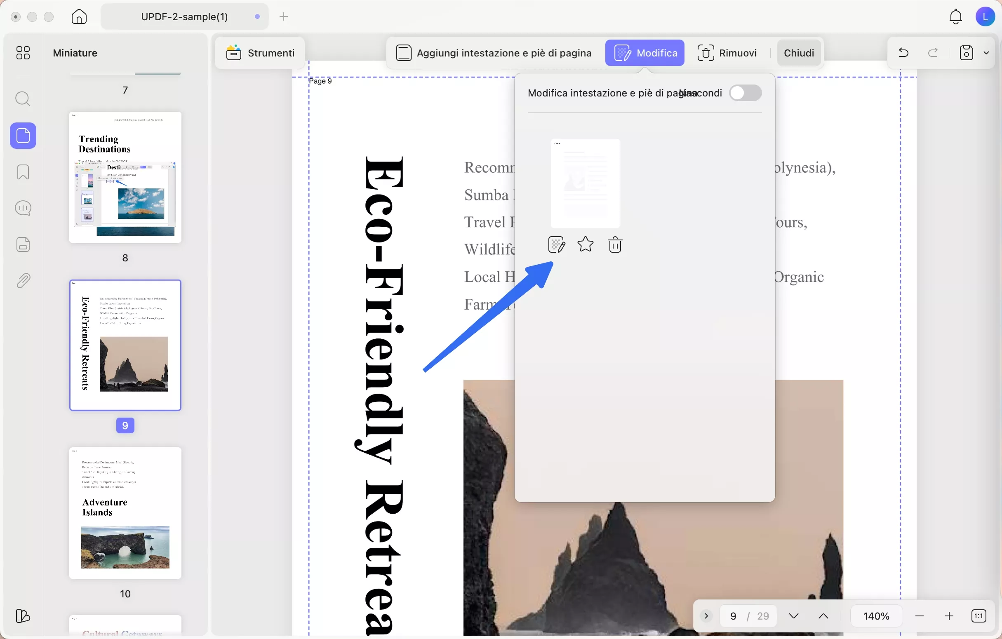Open the comments panel
1002x639 pixels.
23,208
